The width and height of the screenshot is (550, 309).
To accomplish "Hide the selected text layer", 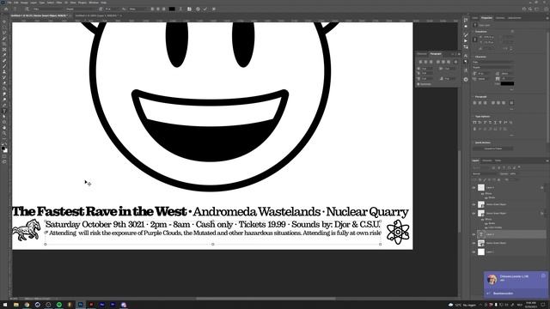I will pyautogui.click(x=474, y=234).
